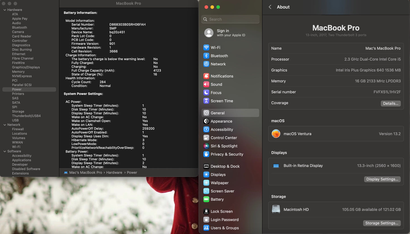Image resolution: width=410 pixels, height=234 pixels.
Task: Open Privacy & Security hand icon
Action: pos(206,154)
